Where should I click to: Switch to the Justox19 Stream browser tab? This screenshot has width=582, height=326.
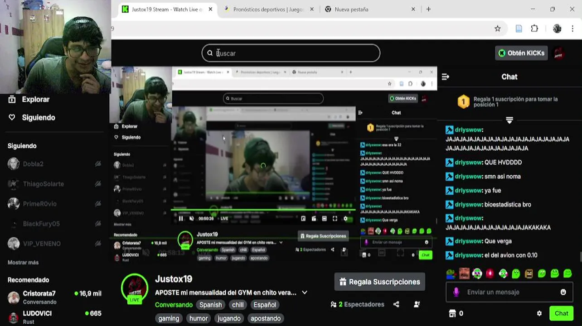pyautogui.click(x=167, y=9)
